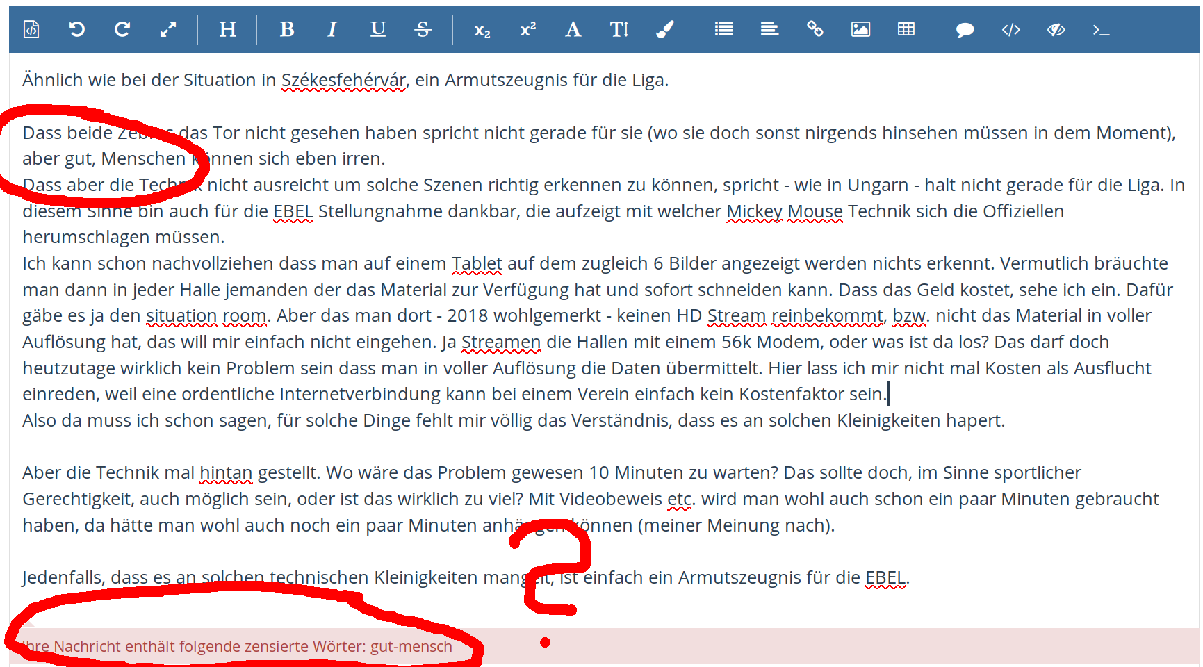The width and height of the screenshot is (1203, 667).
Task: Open the font family (A) menu
Action: tap(573, 29)
